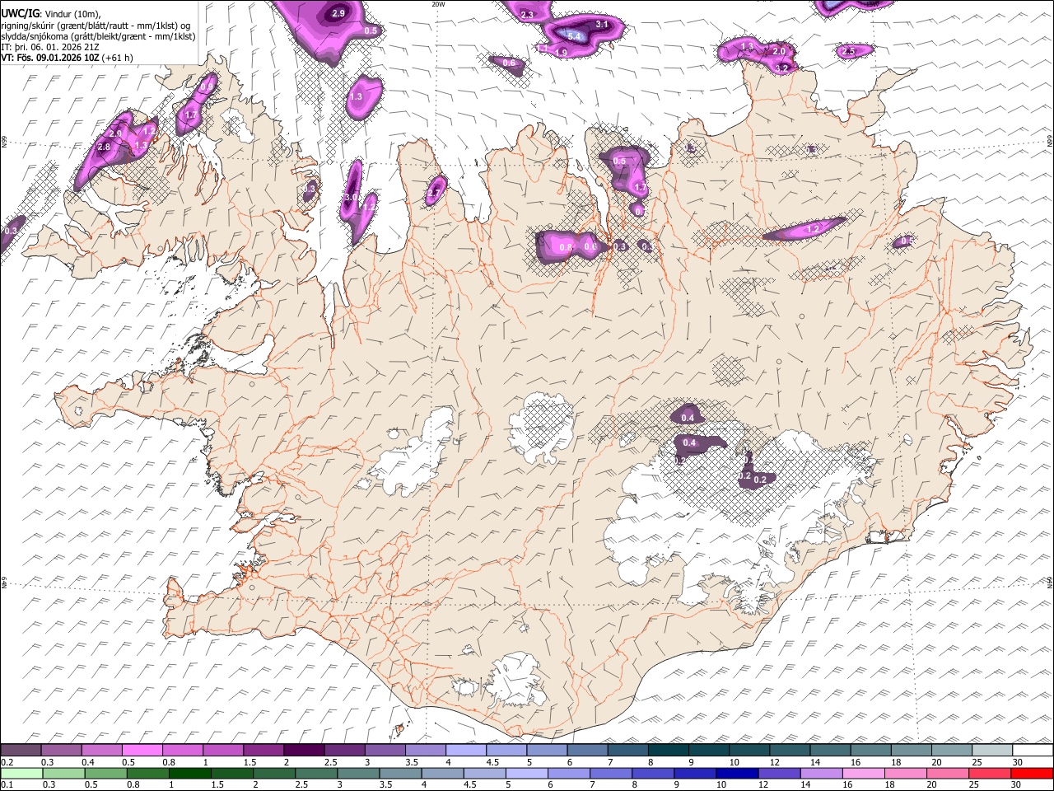Click the white swatch labeled 30 in top legend row
The image size is (1054, 791).
1033,751
